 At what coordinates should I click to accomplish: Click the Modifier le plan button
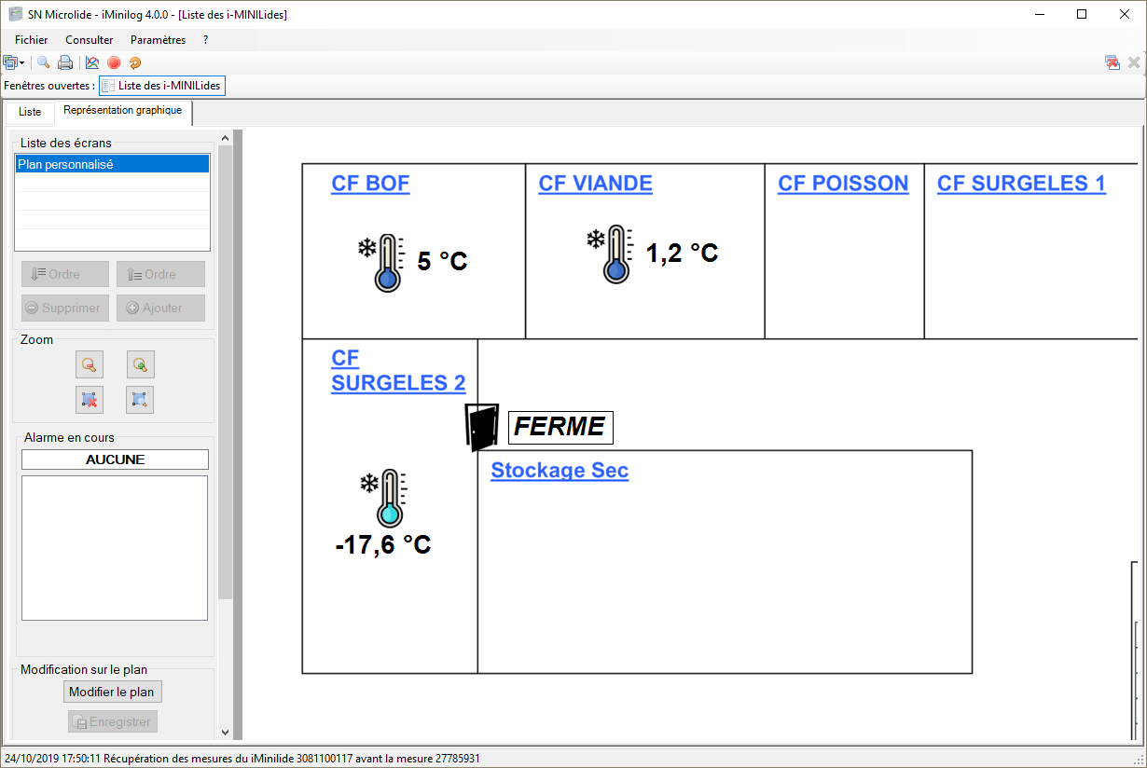tap(115, 692)
